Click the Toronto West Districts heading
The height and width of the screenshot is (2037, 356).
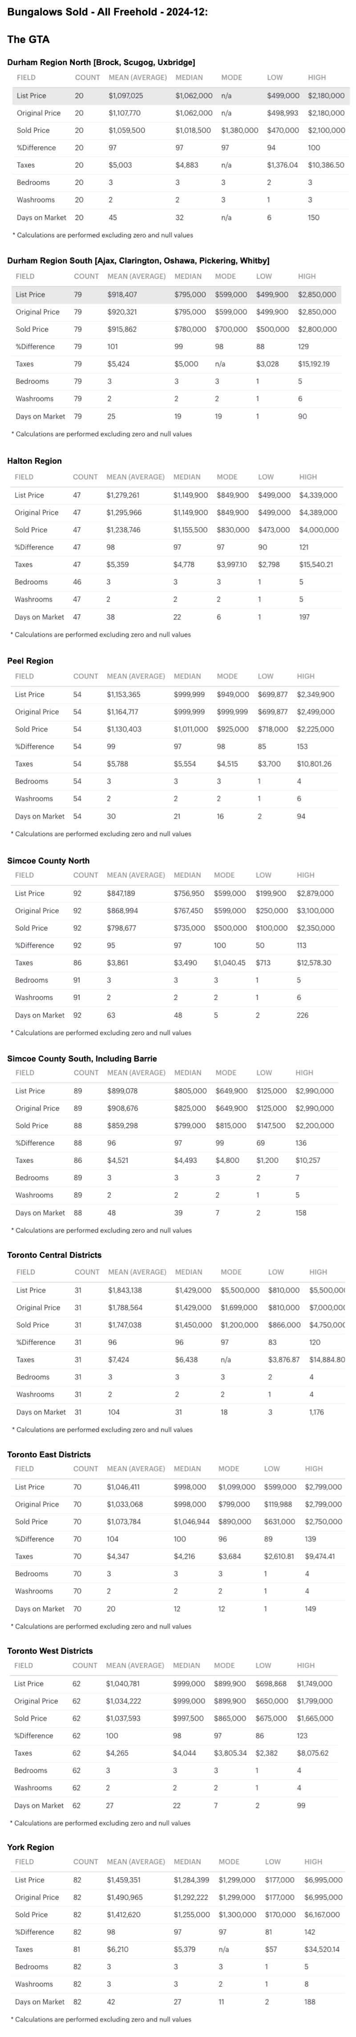tap(50, 1650)
